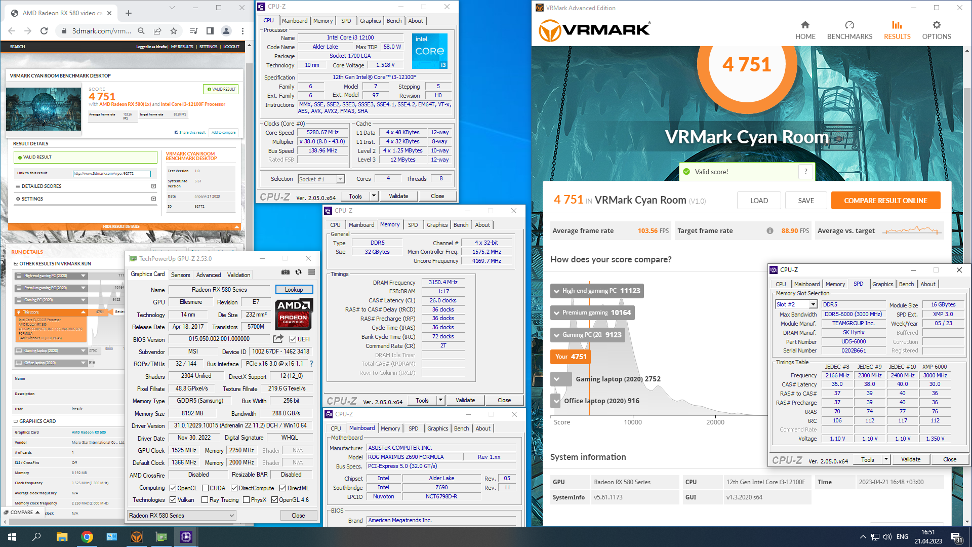
Task: Click Lookup button in GPU-Z
Action: (x=294, y=290)
